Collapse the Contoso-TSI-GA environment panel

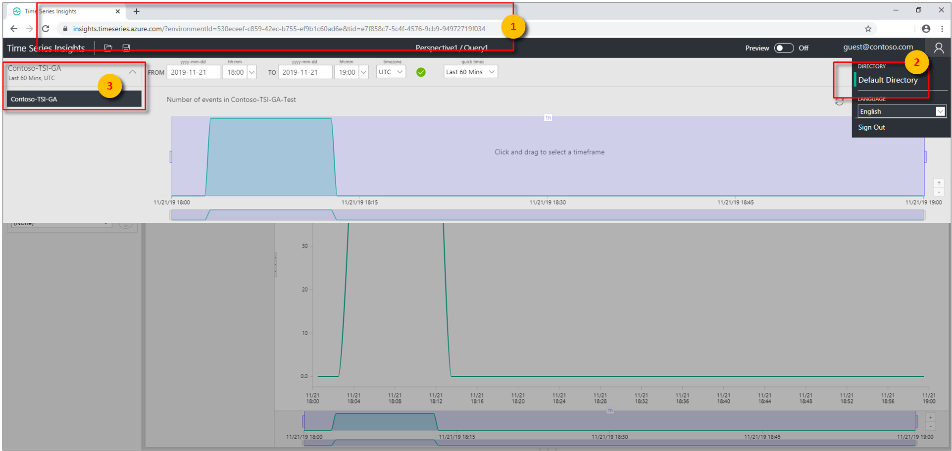tap(132, 72)
